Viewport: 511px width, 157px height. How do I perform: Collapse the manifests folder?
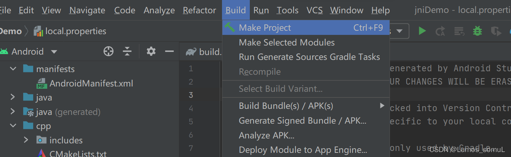13,69
